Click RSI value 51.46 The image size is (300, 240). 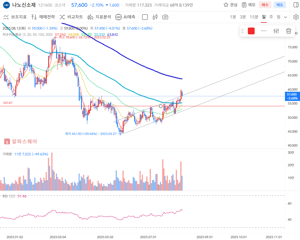[x=22, y=196]
